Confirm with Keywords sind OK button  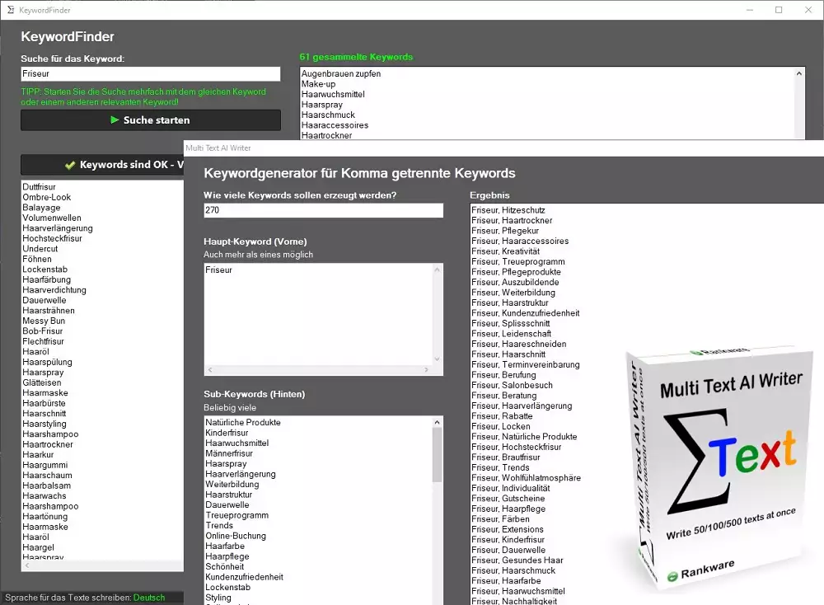pos(102,165)
